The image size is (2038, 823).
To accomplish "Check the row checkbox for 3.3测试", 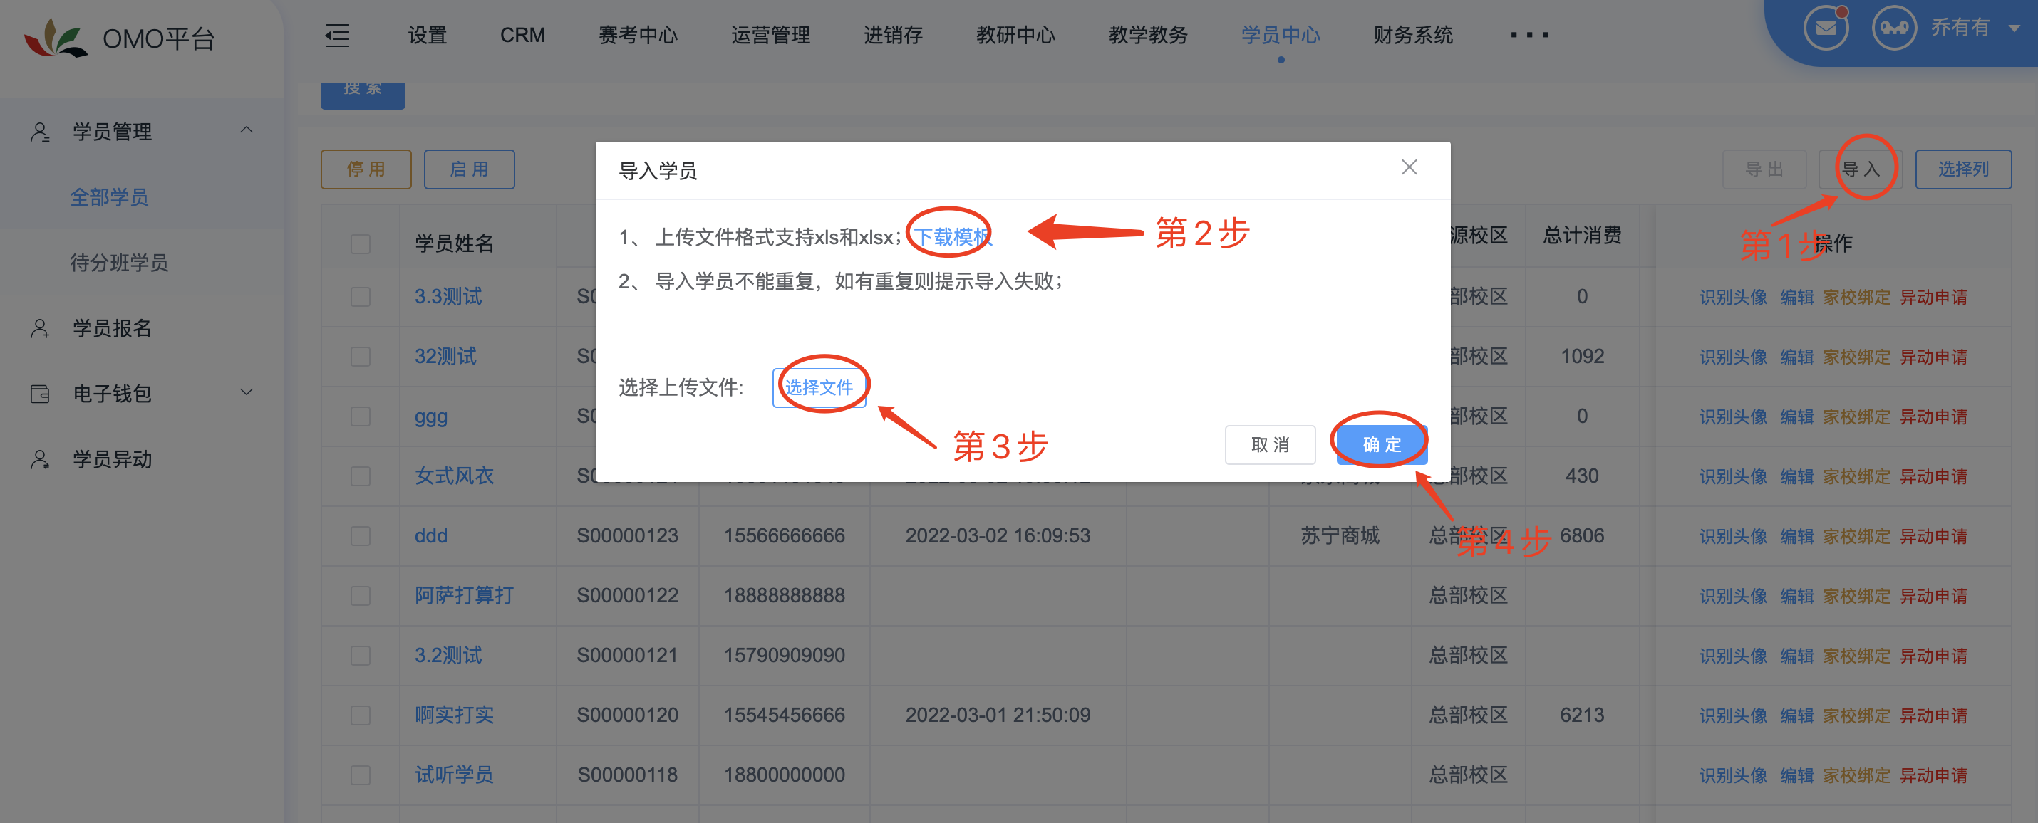I will [x=361, y=296].
